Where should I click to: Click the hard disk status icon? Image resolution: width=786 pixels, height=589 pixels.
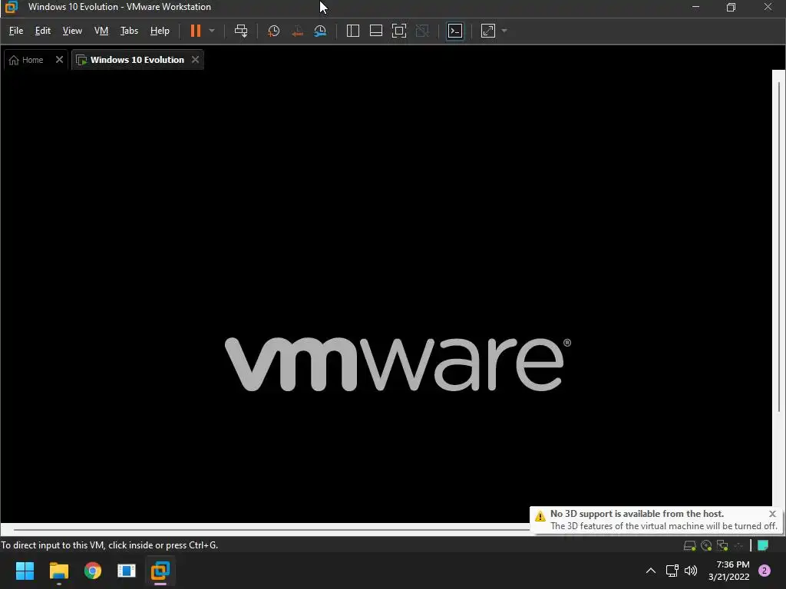coord(690,545)
